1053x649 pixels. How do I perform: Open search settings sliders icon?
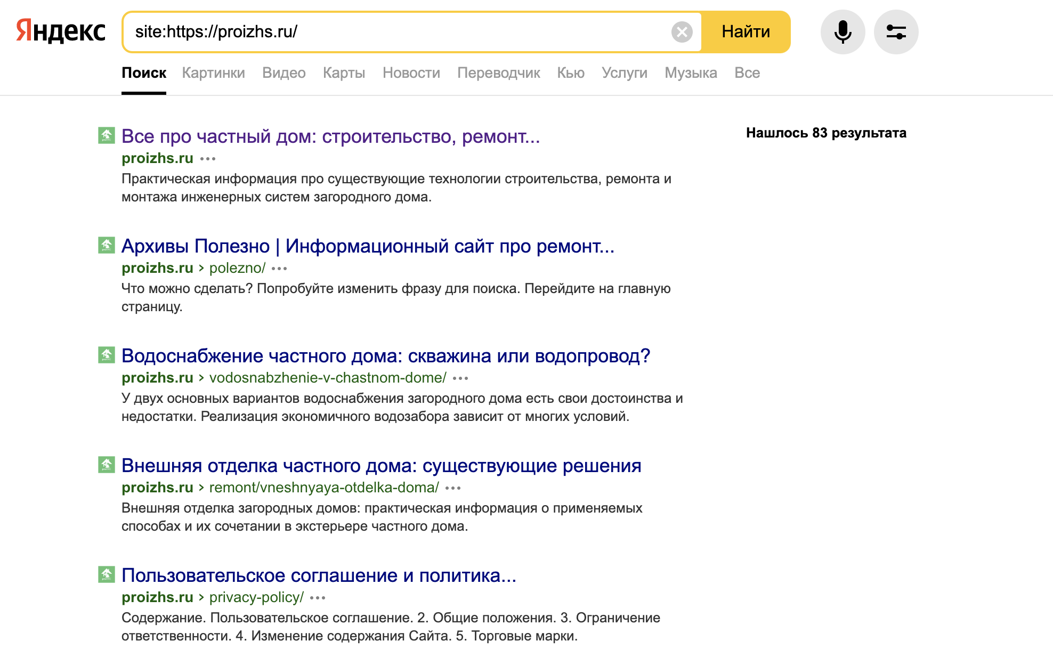click(x=896, y=32)
